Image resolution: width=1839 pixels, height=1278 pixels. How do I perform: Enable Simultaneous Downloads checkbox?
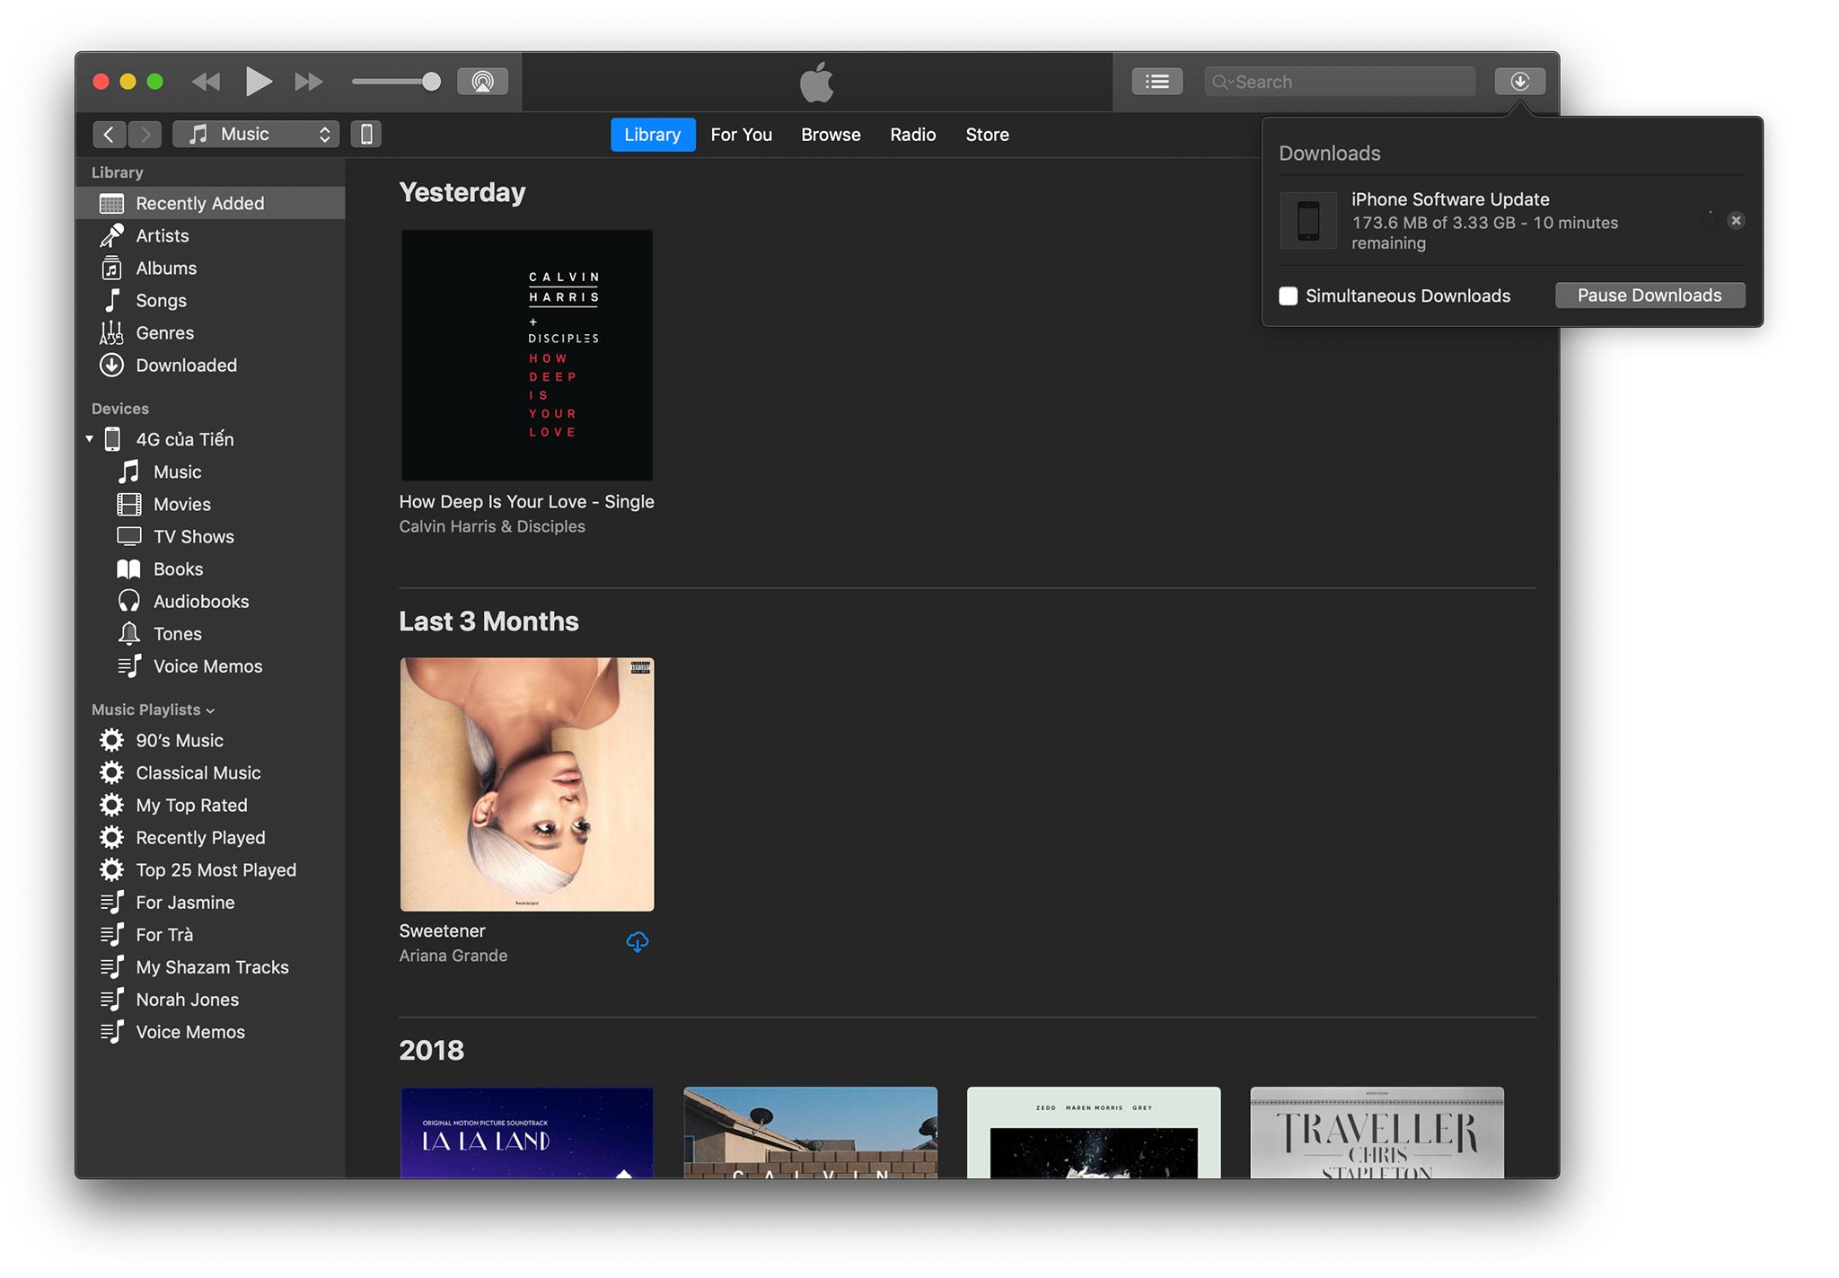coord(1289,295)
